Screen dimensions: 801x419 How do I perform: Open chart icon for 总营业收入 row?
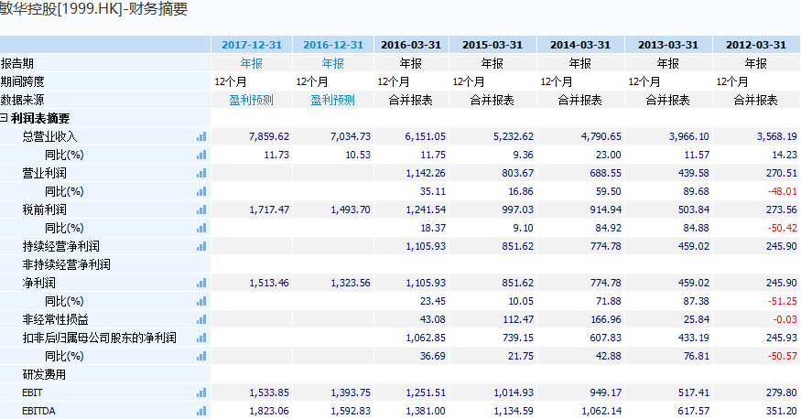(x=201, y=137)
